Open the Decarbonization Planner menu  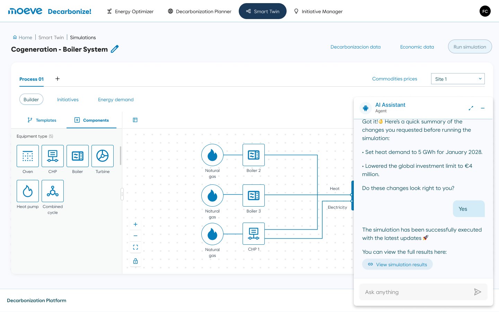200,11
